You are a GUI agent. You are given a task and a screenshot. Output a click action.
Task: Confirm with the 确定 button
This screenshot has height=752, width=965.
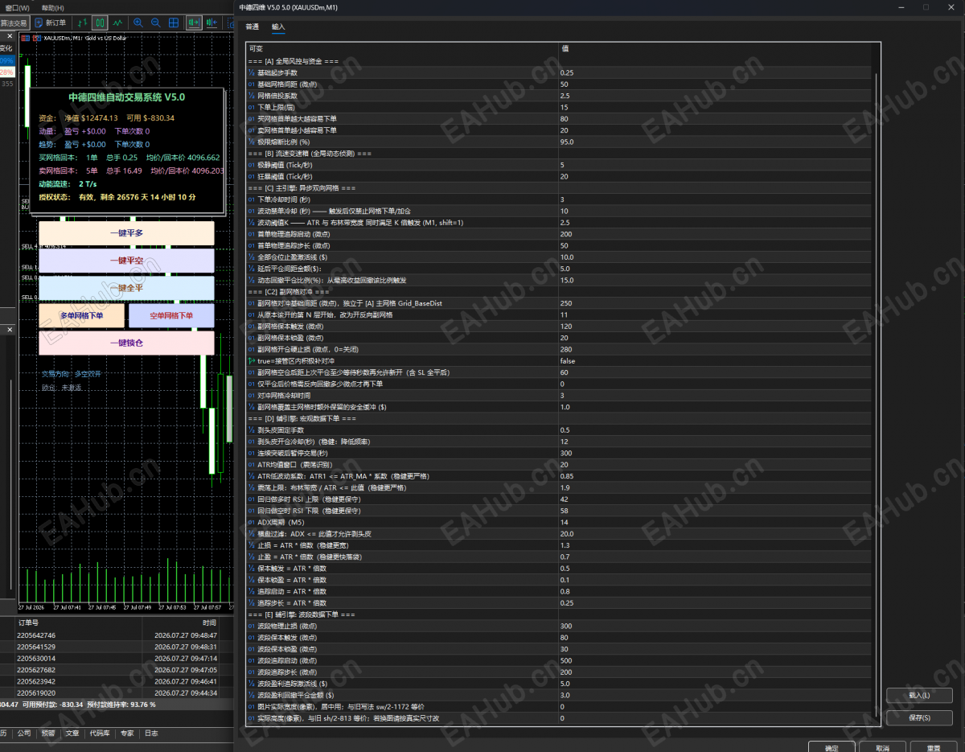(x=832, y=748)
